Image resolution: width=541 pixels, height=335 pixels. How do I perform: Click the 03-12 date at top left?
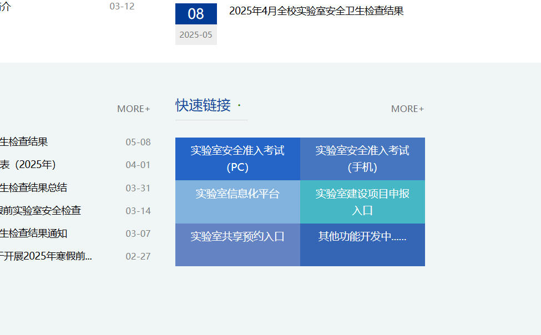[122, 7]
